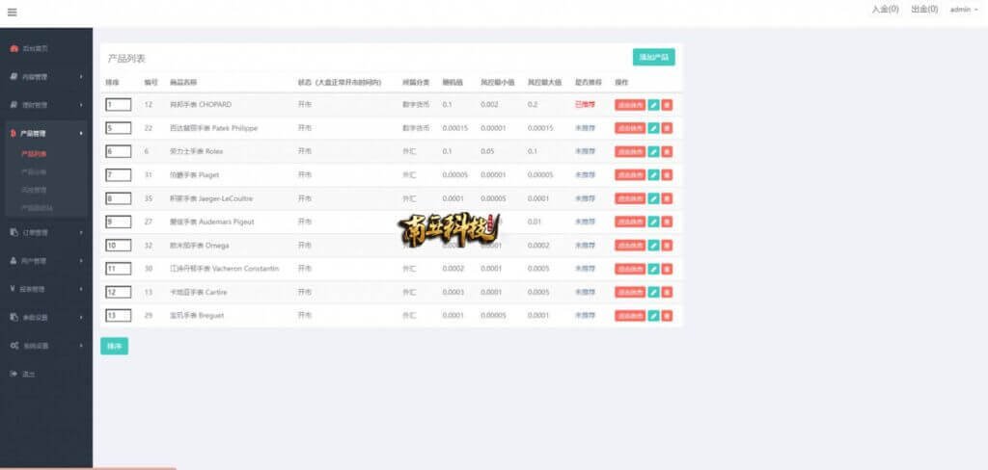Click the pencil icon in the Cartier row

(x=653, y=292)
